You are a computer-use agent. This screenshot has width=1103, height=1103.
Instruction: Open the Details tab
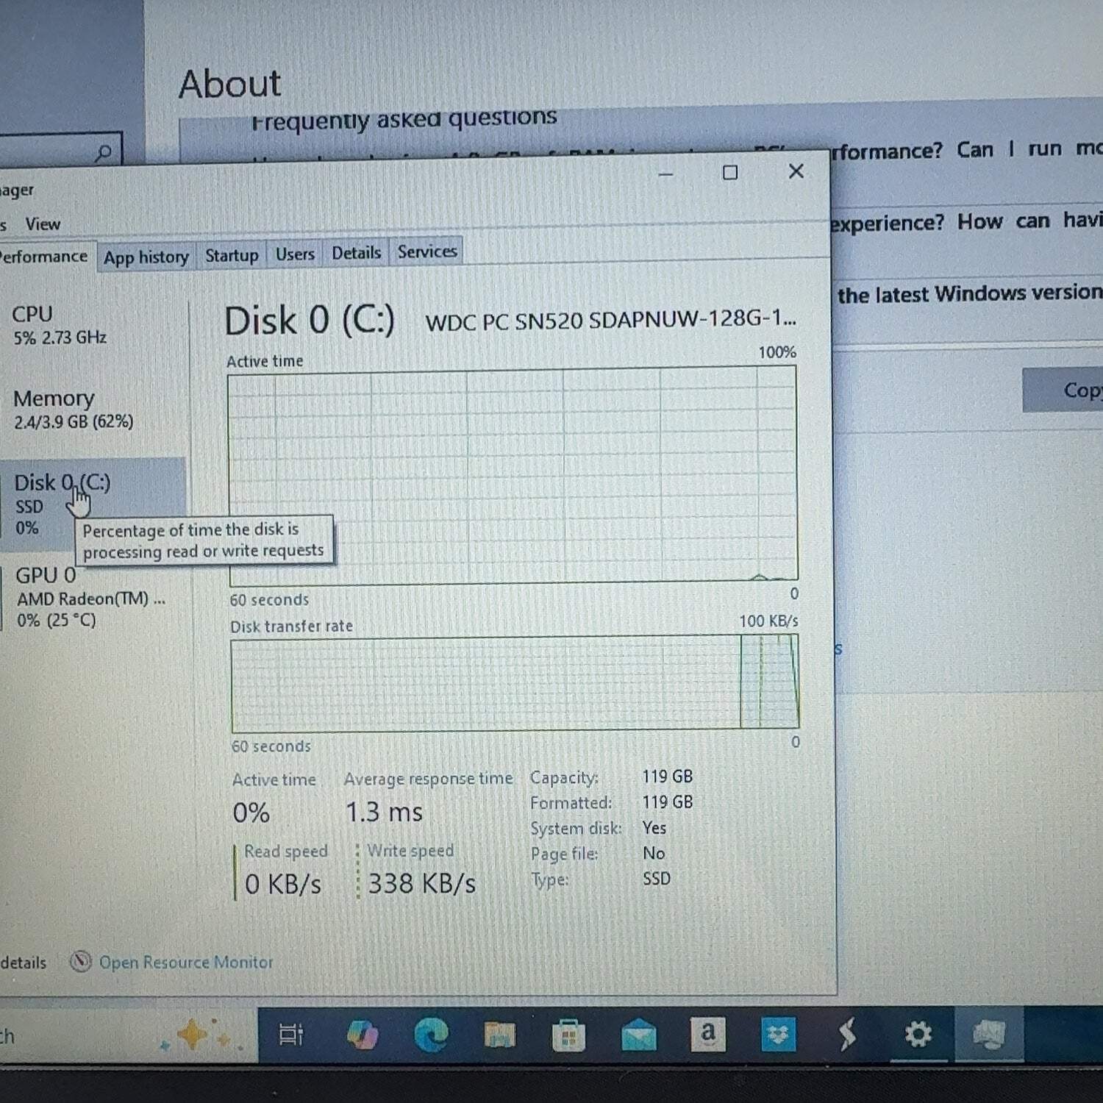point(356,253)
